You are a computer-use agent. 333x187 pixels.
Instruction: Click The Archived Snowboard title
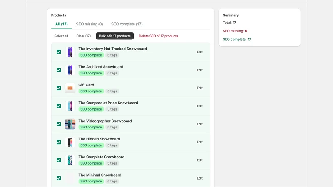coord(101,67)
